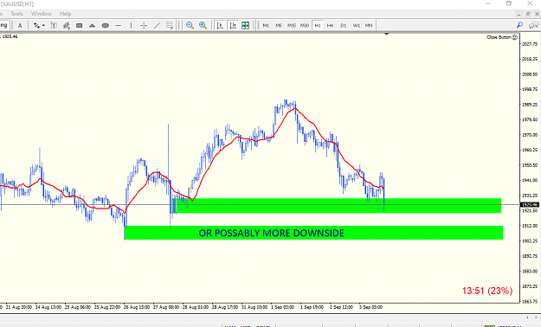Select the Vertical Line tool

click(131, 26)
